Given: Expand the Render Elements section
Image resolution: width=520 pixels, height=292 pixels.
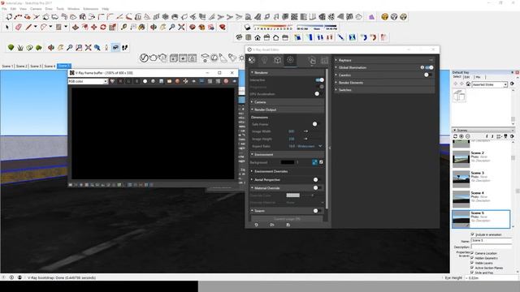Looking at the screenshot, I should pos(384,83).
